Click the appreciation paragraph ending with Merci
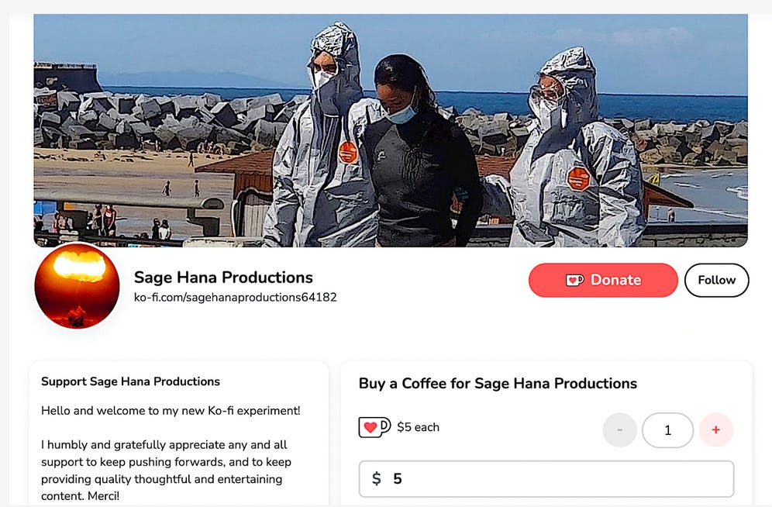This screenshot has width=772, height=507. pos(167,470)
